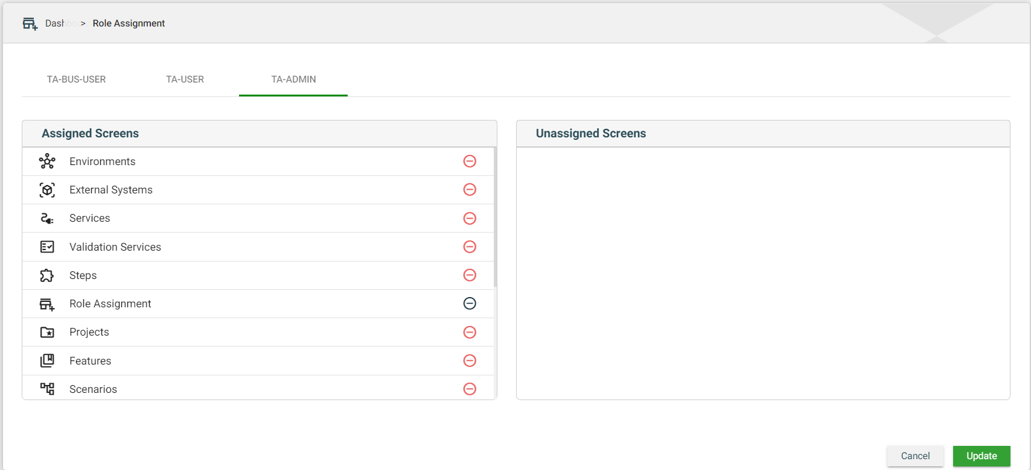This screenshot has height=470, width=1031.
Task: Remove Projects using the red minus
Action: pos(470,332)
